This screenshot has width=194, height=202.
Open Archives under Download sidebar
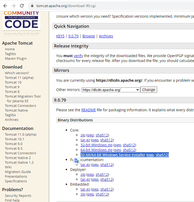click(12, 120)
